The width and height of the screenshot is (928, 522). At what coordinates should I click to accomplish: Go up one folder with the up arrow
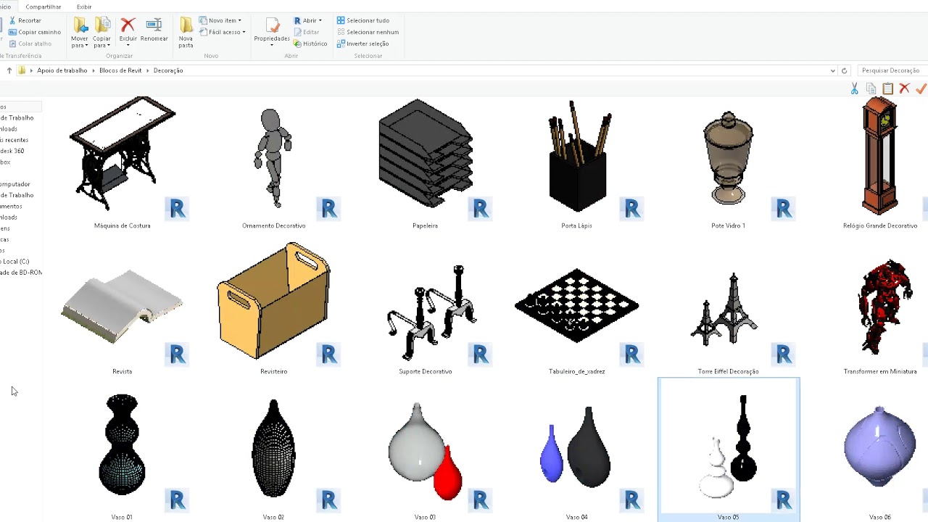(x=9, y=70)
